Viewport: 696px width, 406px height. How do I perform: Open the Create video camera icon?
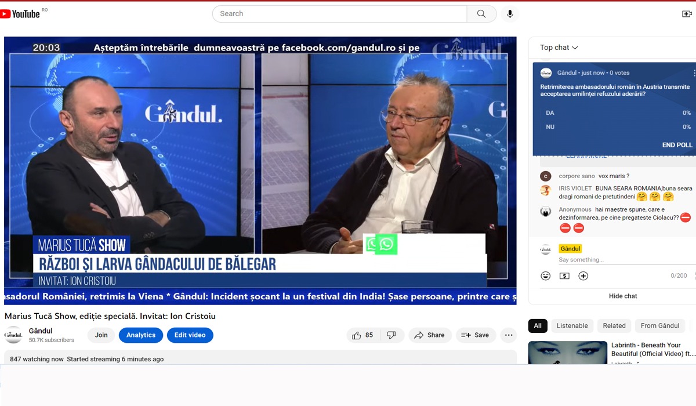click(x=688, y=14)
